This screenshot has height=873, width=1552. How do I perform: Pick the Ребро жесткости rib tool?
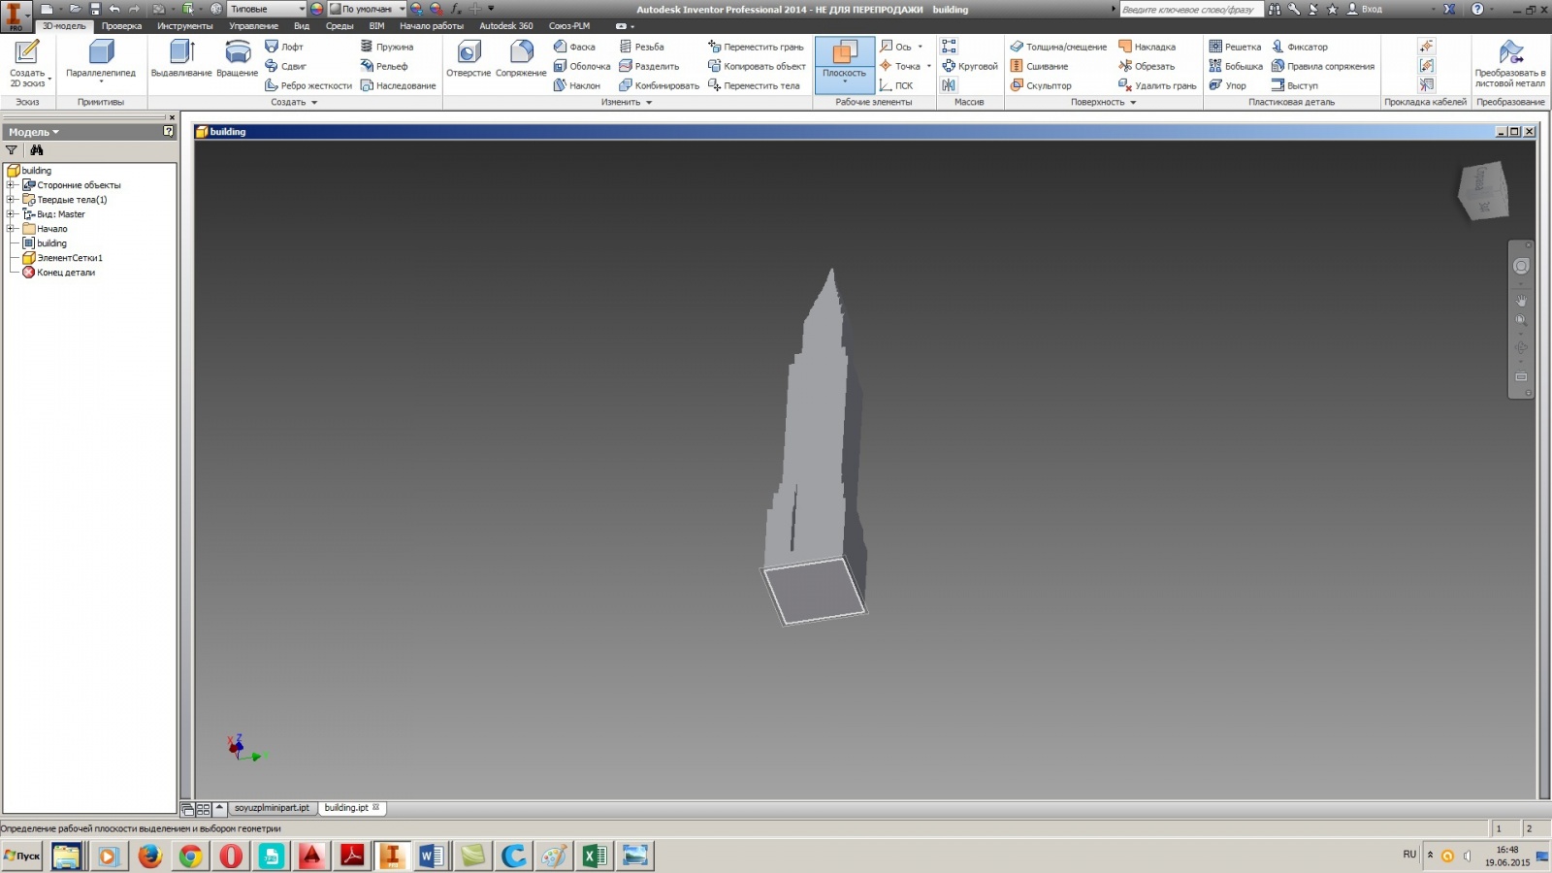click(x=308, y=85)
